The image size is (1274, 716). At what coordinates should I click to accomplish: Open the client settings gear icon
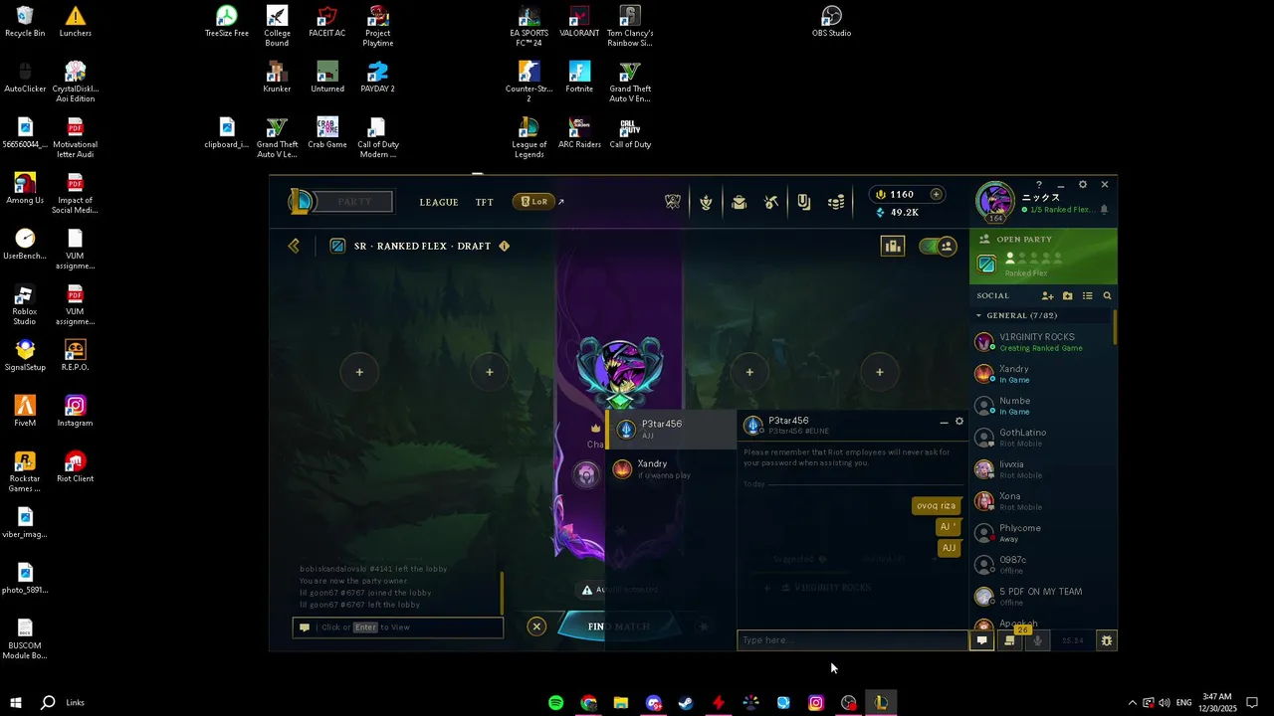pos(1083,185)
